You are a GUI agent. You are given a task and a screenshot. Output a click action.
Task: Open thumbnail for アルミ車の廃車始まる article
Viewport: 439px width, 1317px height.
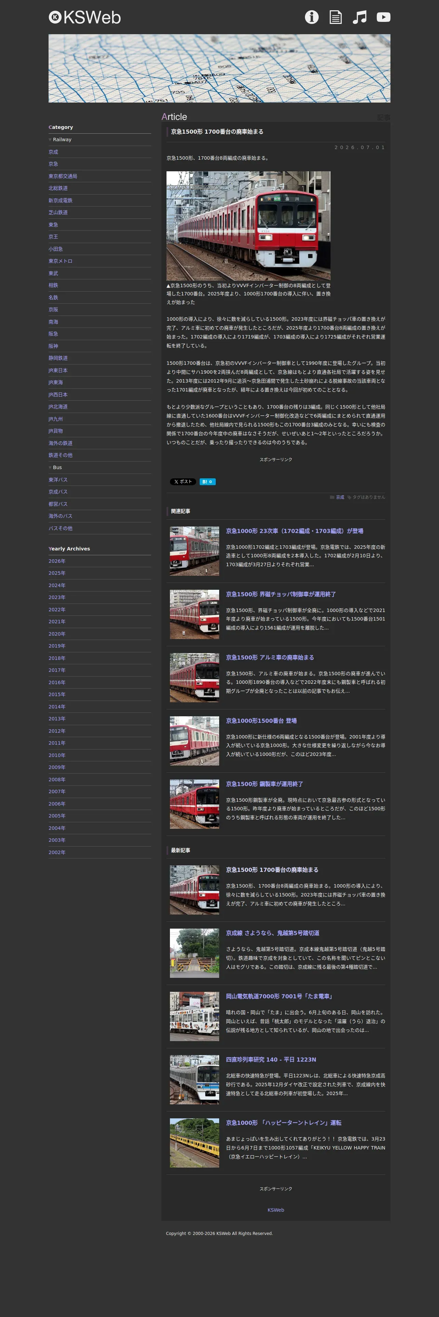pos(194,678)
